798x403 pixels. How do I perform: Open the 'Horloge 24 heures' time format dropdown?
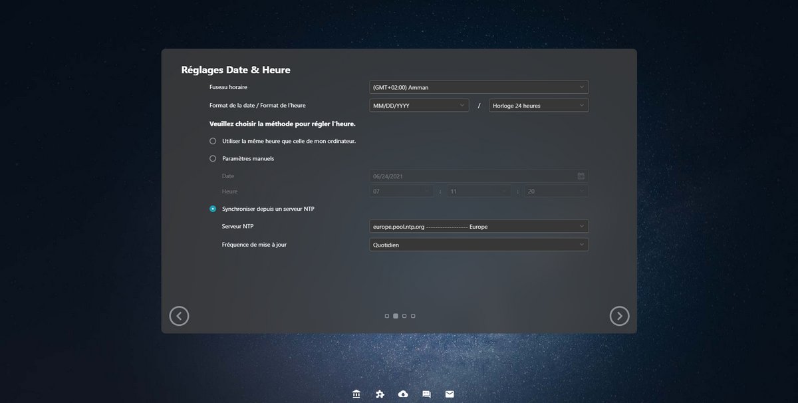point(539,105)
